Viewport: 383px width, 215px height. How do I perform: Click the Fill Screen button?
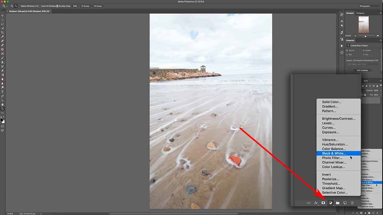98,6
